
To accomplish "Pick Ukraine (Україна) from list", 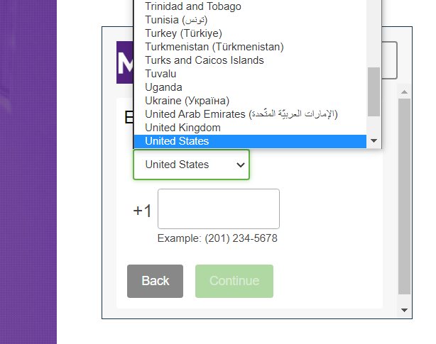I will 187,101.
